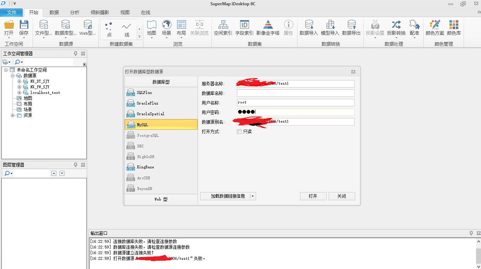Click the 空间索引 spatial index icon
The height and width of the screenshot is (269, 481).
click(x=223, y=25)
